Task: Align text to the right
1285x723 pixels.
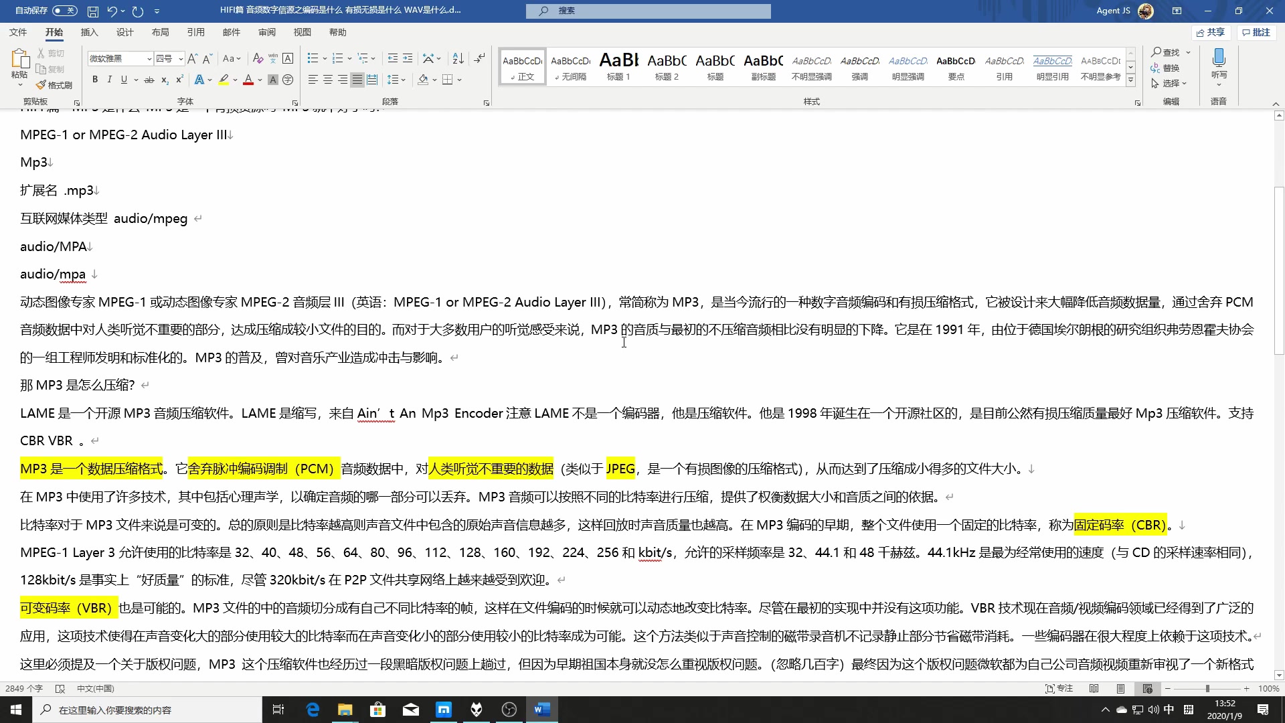Action: pyautogui.click(x=343, y=80)
